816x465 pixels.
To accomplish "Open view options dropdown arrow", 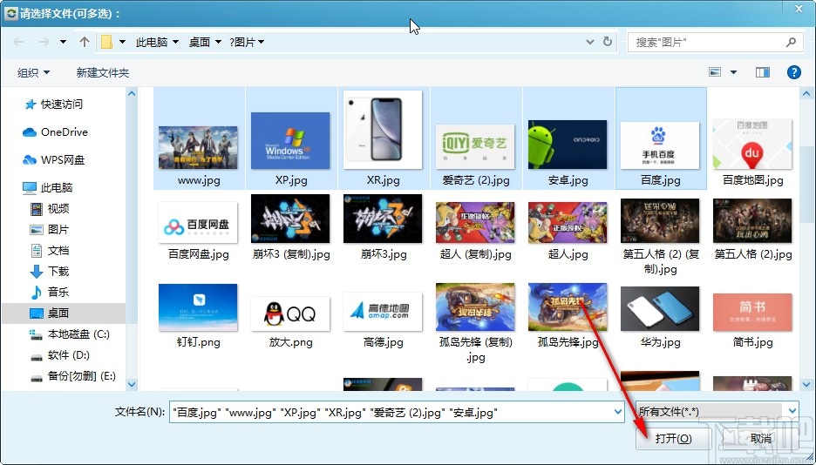I will pyautogui.click(x=734, y=72).
